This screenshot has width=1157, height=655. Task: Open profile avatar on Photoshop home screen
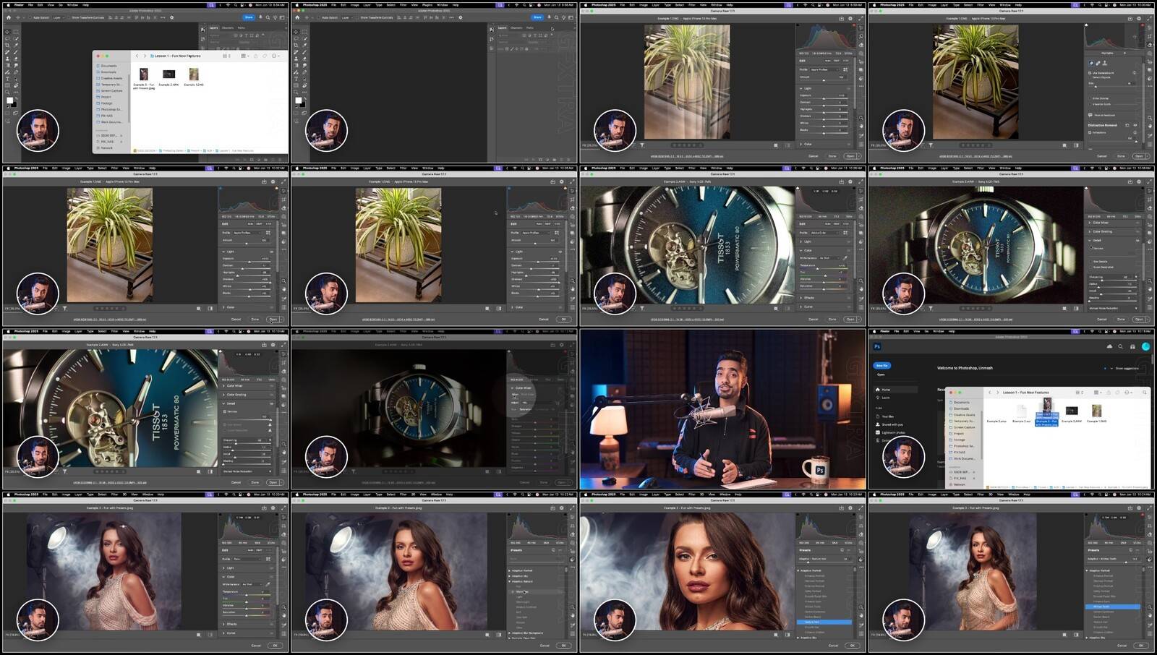click(x=1145, y=346)
